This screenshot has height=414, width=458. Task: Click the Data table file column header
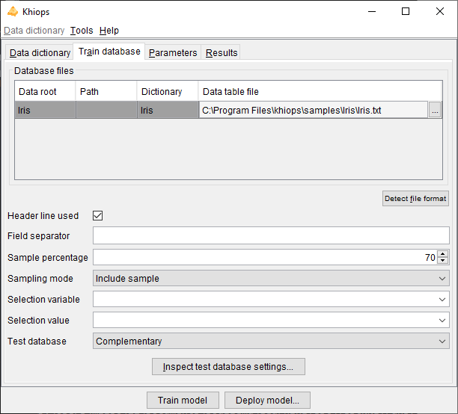(320, 92)
